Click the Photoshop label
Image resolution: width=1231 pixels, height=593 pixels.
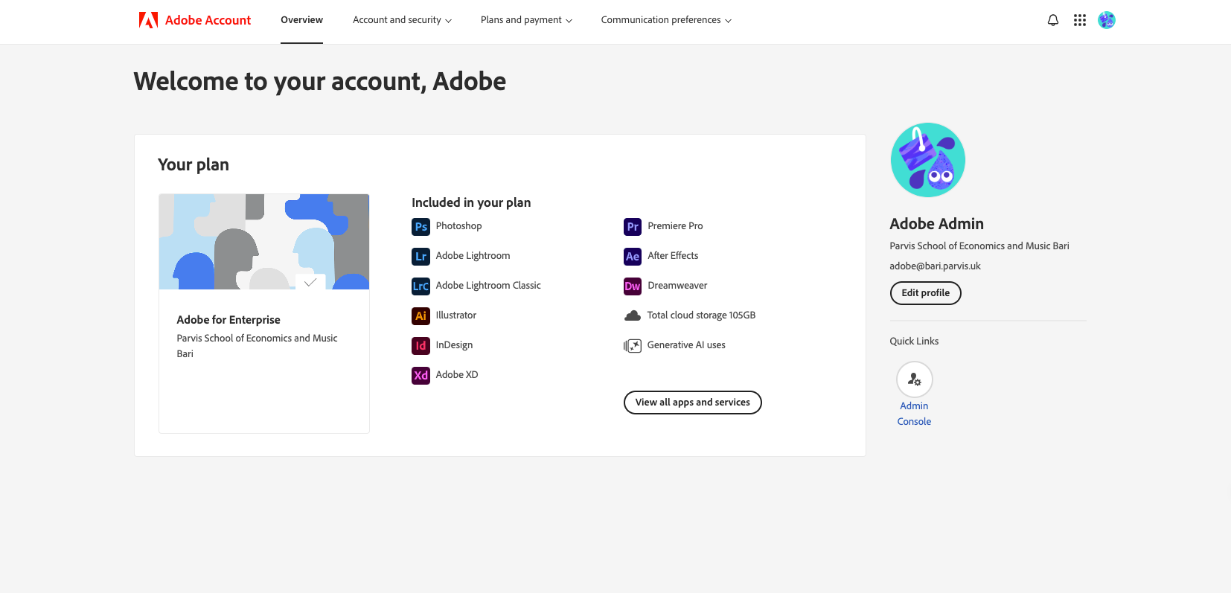click(458, 226)
